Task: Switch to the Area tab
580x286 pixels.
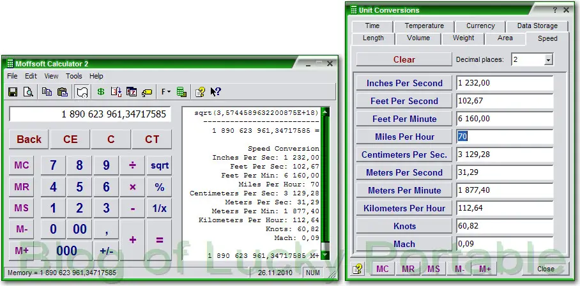Action: point(505,38)
